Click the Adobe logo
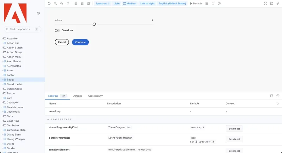 pos(15,13)
